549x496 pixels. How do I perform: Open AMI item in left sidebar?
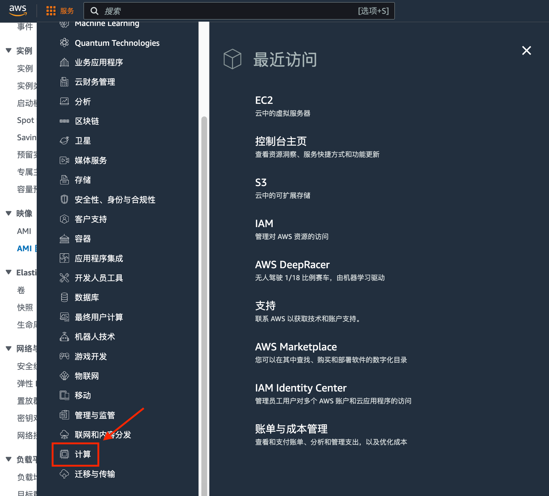24,231
